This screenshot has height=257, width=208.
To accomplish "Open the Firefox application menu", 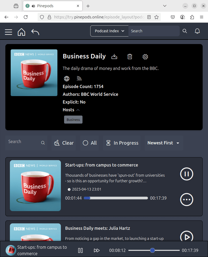I will pos(202,17).
